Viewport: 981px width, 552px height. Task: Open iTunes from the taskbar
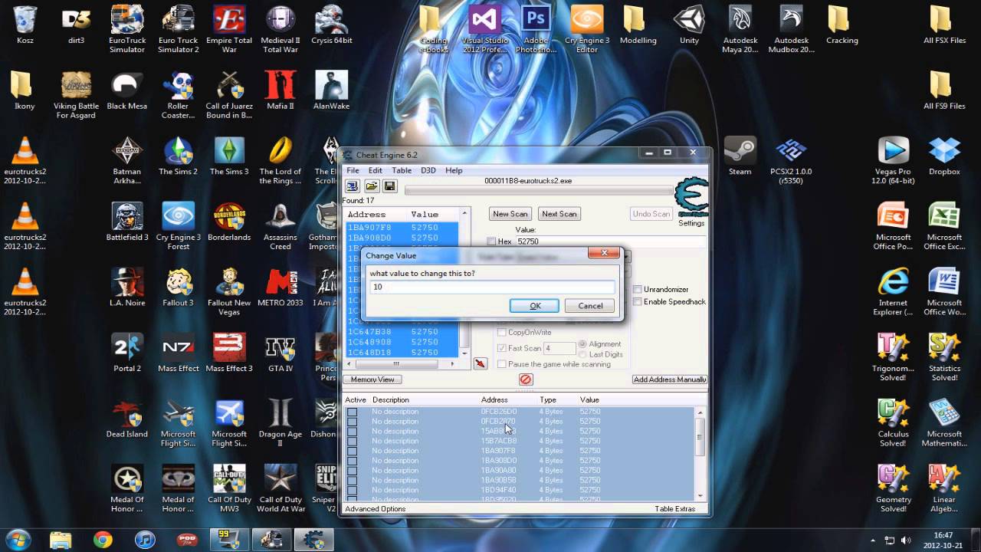tap(145, 540)
